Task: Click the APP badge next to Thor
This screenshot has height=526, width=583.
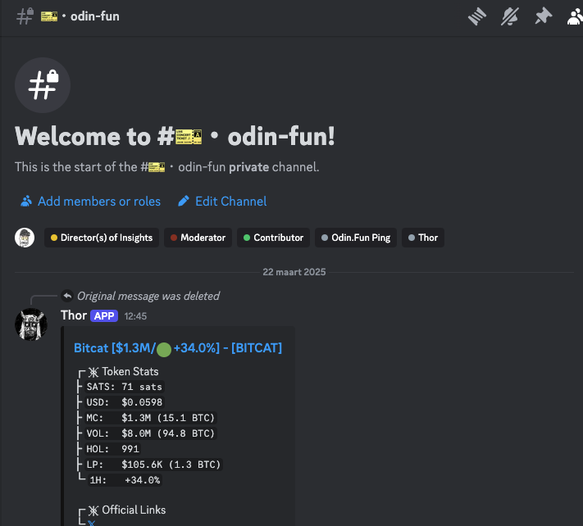Action: point(104,315)
